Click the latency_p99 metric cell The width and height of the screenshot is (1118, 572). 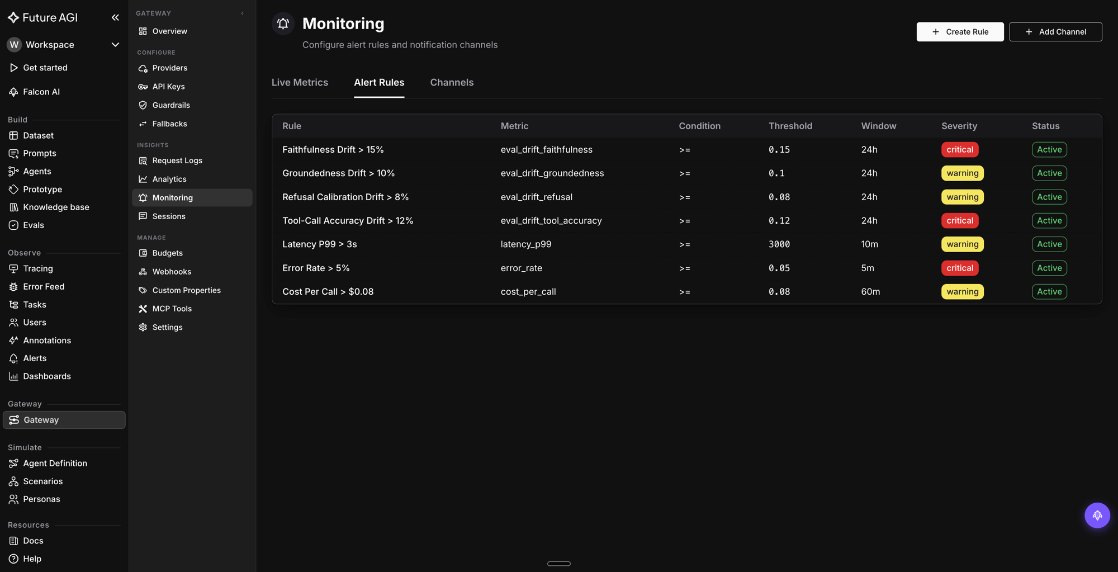[x=526, y=244]
